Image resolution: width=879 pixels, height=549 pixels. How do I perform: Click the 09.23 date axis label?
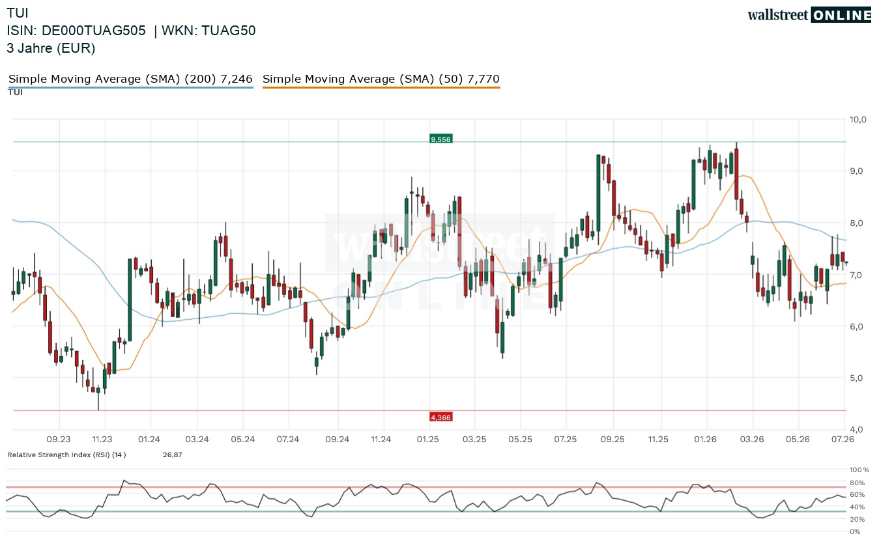click(x=58, y=440)
